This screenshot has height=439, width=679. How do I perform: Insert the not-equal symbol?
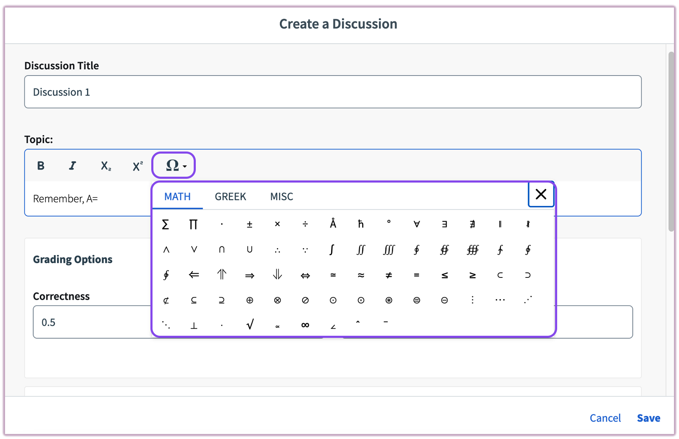pos(389,275)
